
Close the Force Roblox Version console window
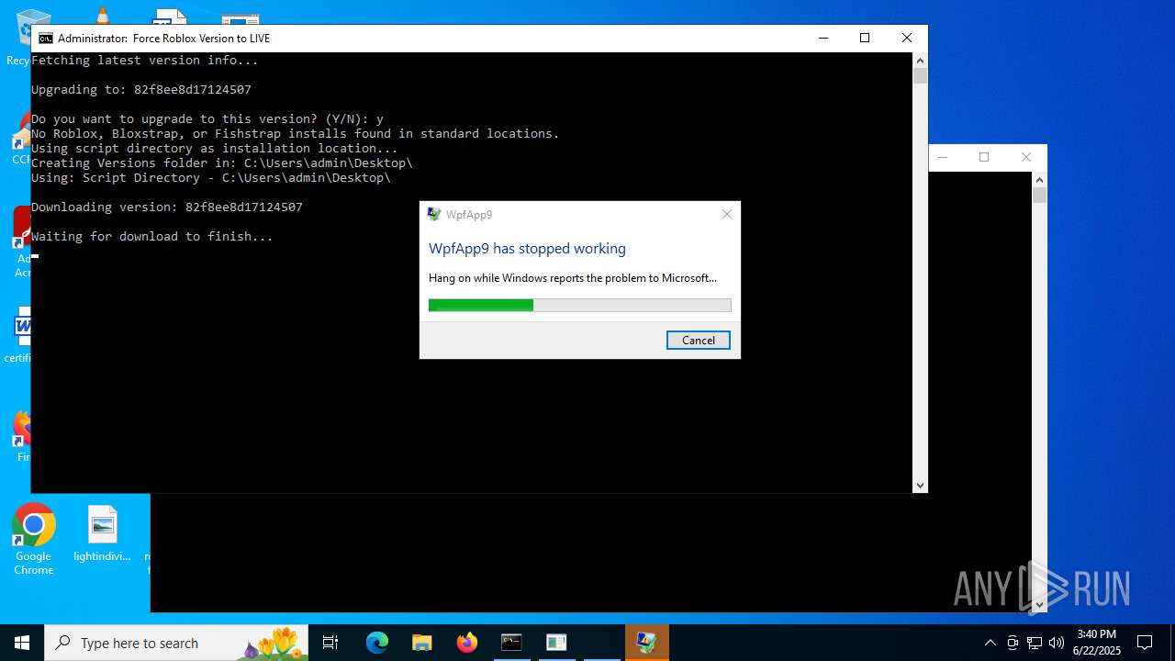pos(906,38)
